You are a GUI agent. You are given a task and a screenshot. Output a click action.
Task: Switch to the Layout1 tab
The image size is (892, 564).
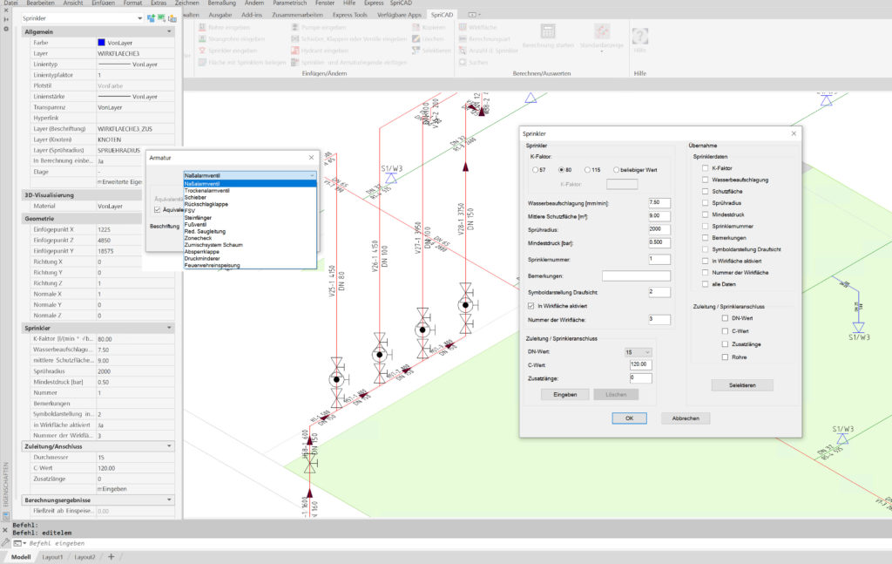52,556
